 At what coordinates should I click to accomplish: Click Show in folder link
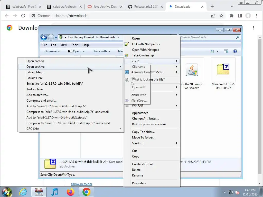coord(82,184)
